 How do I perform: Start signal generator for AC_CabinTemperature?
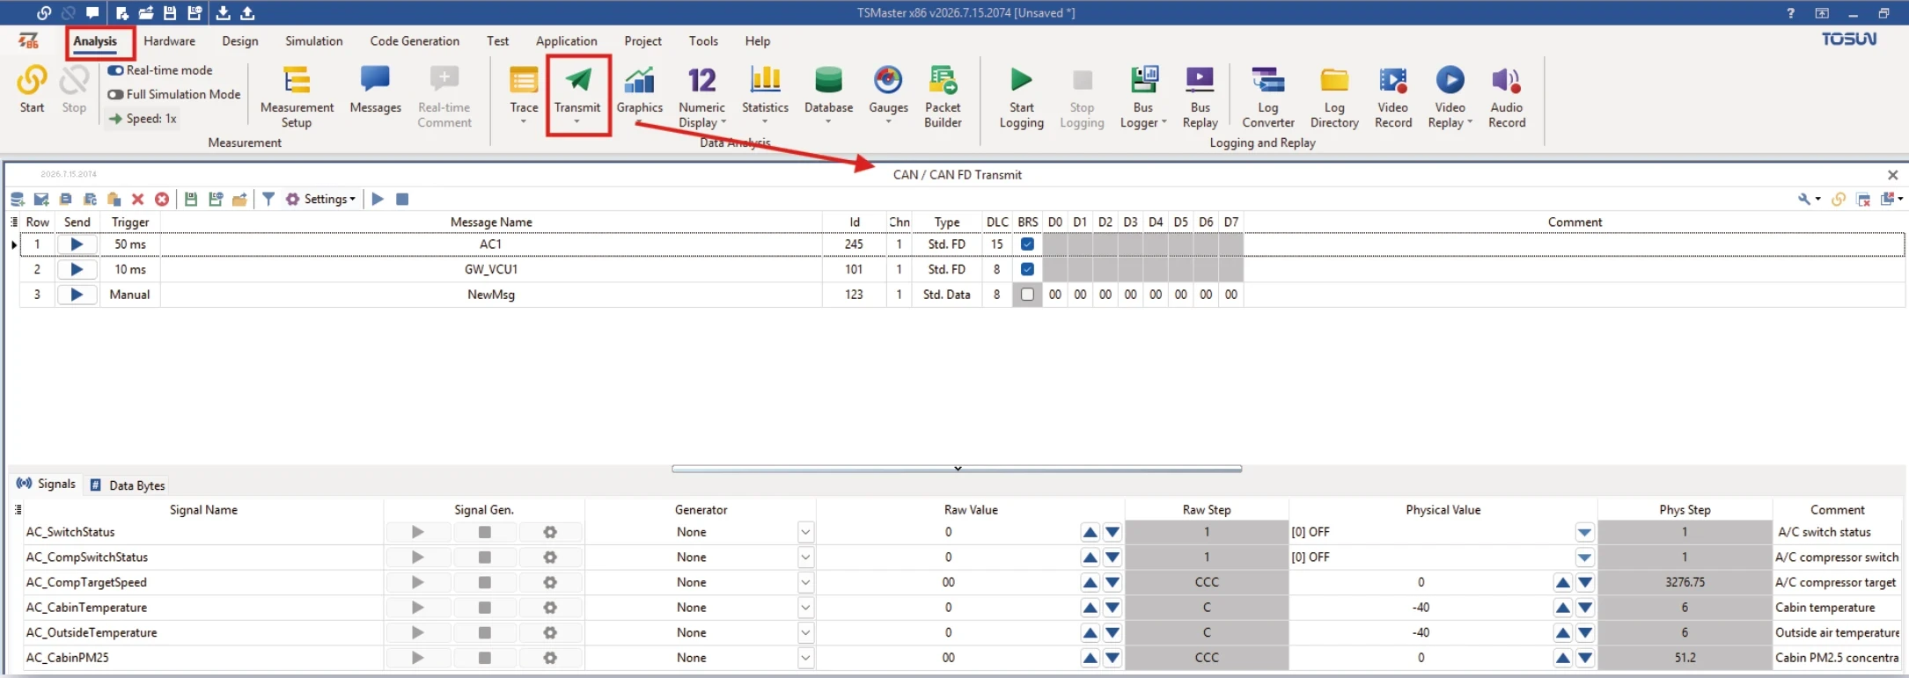point(418,608)
